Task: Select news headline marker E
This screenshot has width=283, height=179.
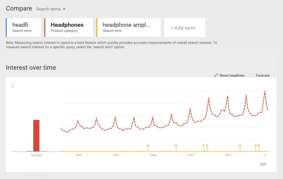Action: [x=207, y=146]
